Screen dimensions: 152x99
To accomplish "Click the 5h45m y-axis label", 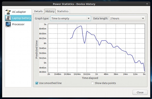I will point(43,48).
